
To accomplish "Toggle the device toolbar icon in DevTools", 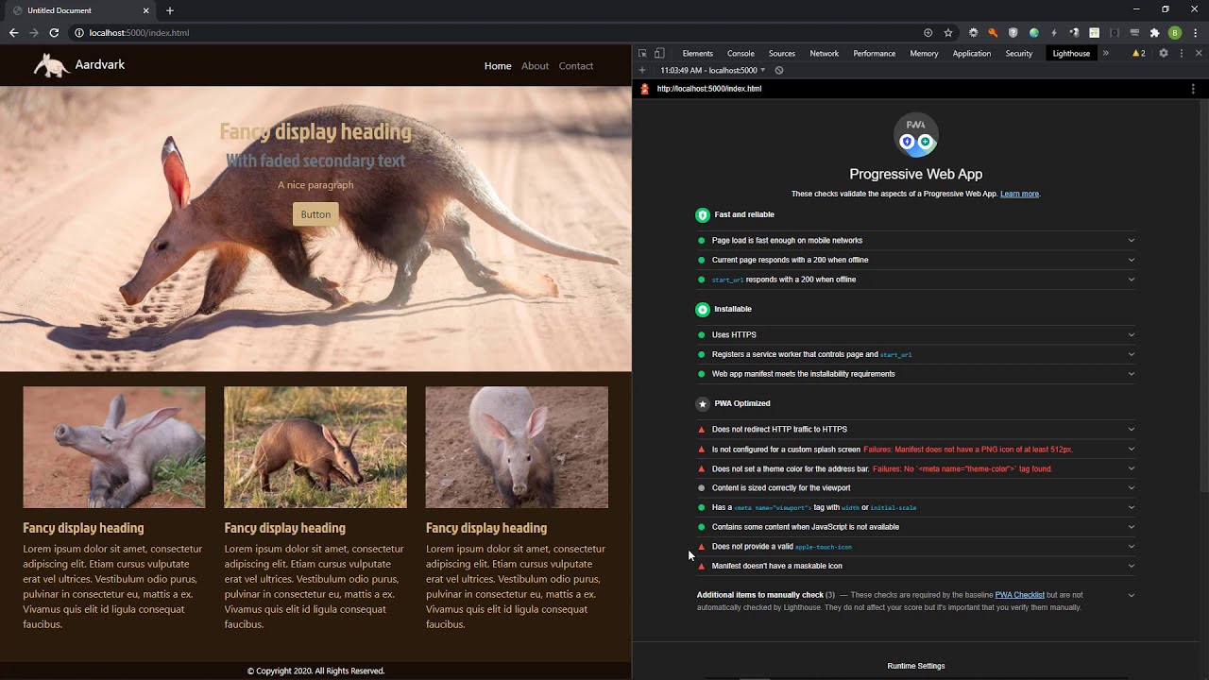I will pos(659,53).
